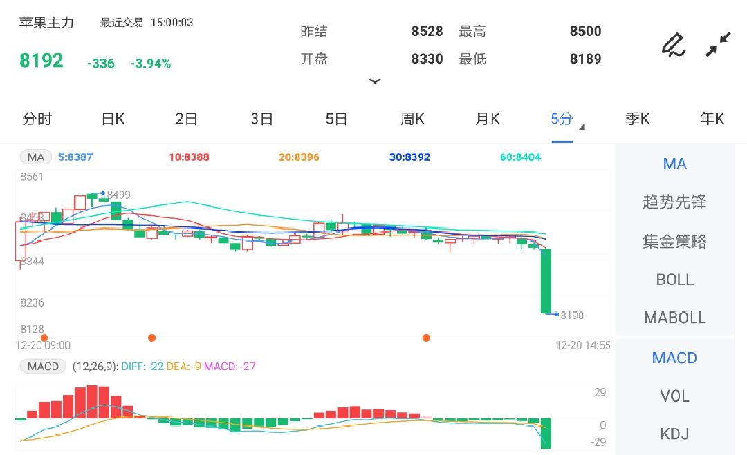Screen dimensions: 747x455
Task: Select BOLL indicator
Action: click(x=674, y=280)
